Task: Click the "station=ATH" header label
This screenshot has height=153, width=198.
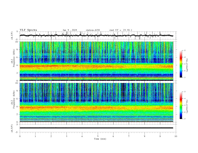Action: pyautogui.click(x=93, y=30)
